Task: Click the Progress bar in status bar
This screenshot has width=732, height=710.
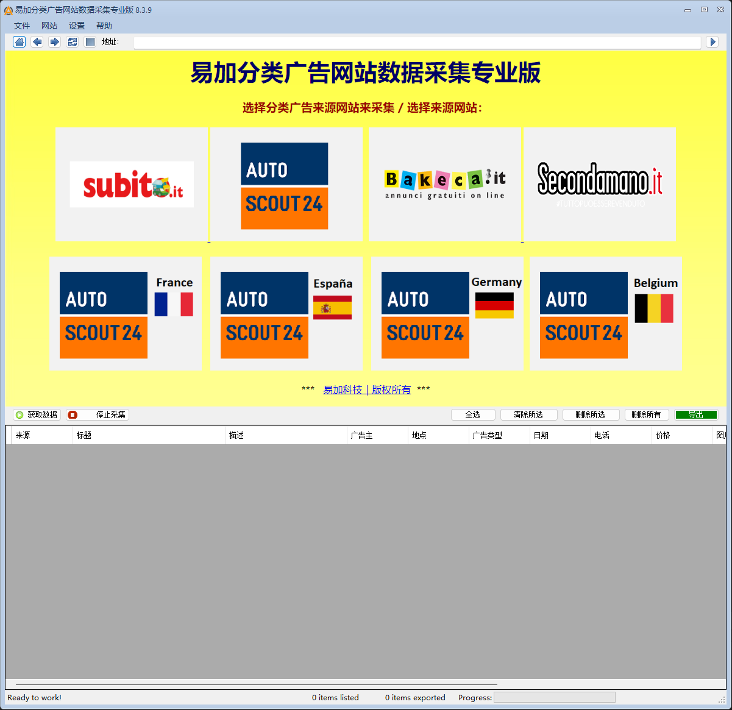Action: tap(555, 697)
